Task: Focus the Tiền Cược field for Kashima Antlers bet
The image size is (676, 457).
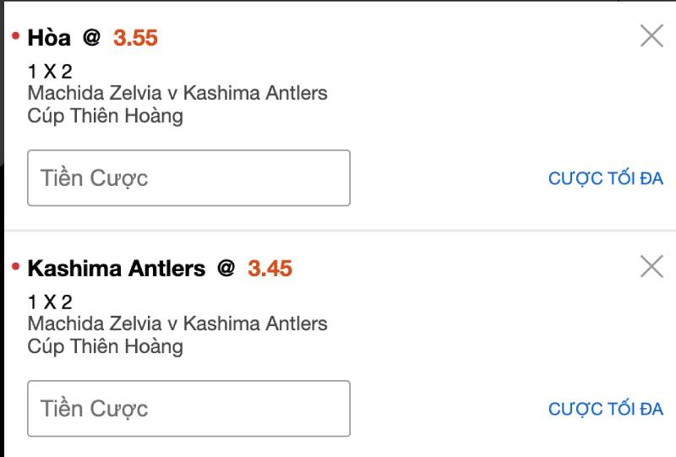Action: click(x=188, y=409)
